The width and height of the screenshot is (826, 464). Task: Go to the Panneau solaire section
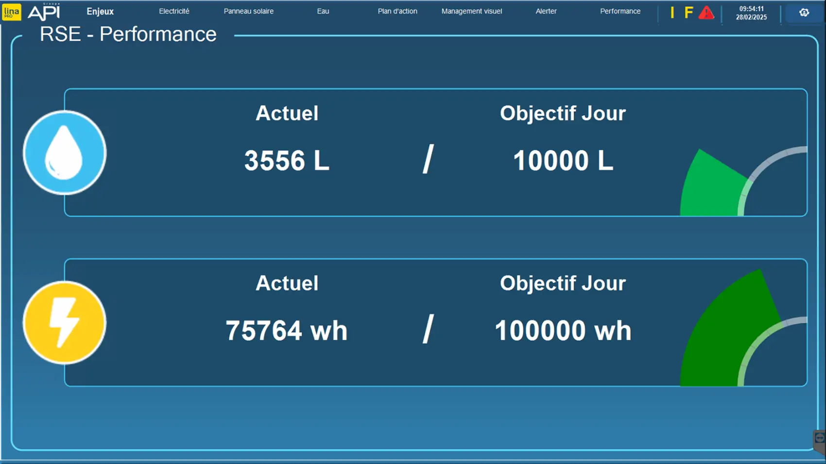[248, 11]
